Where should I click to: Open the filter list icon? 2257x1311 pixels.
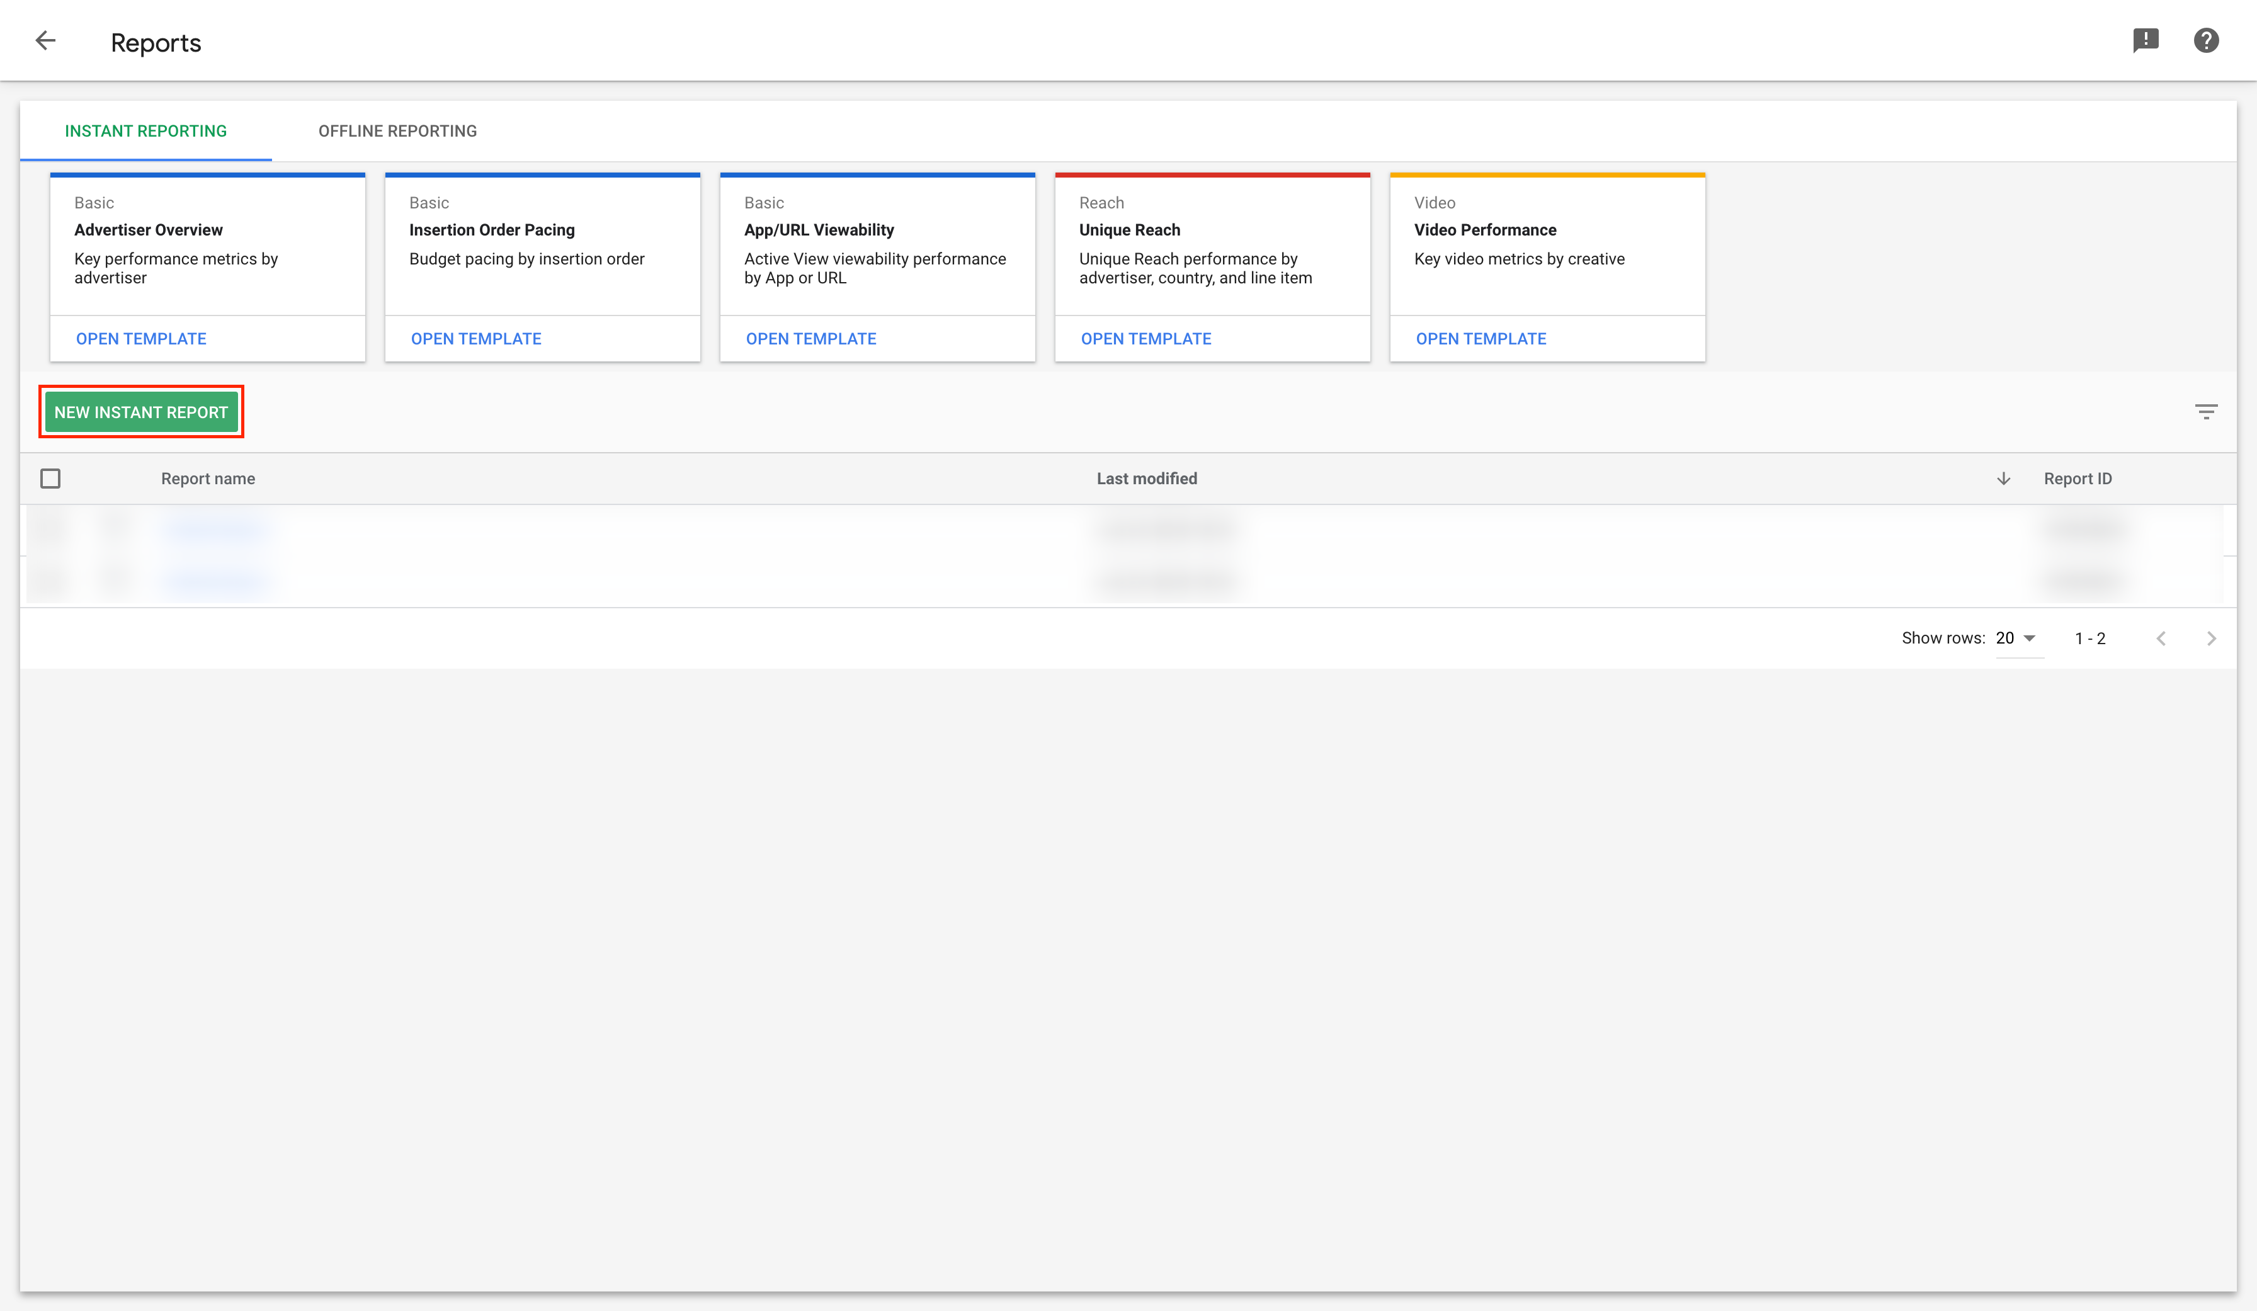pos(2205,412)
